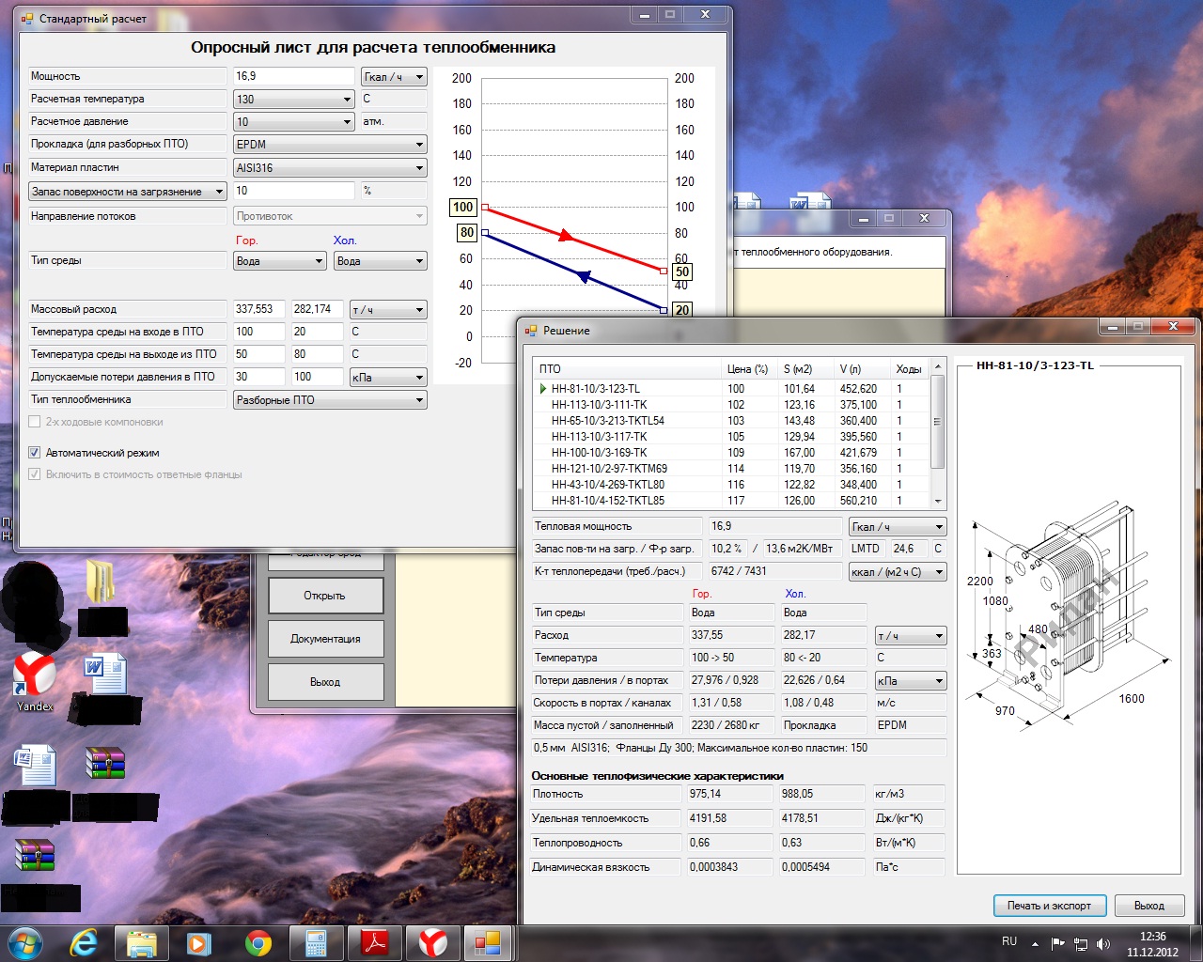Click the Документация button
The height and width of the screenshot is (962, 1203).
pos(325,639)
